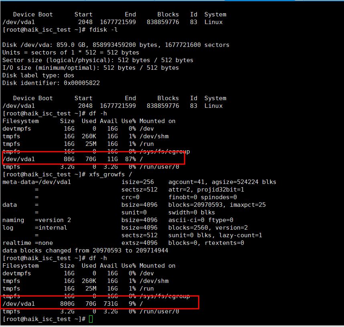This screenshot has height=327, width=344.
Task: Select "blocks=20970593, imaxpct=25" text
Action: coord(217,205)
